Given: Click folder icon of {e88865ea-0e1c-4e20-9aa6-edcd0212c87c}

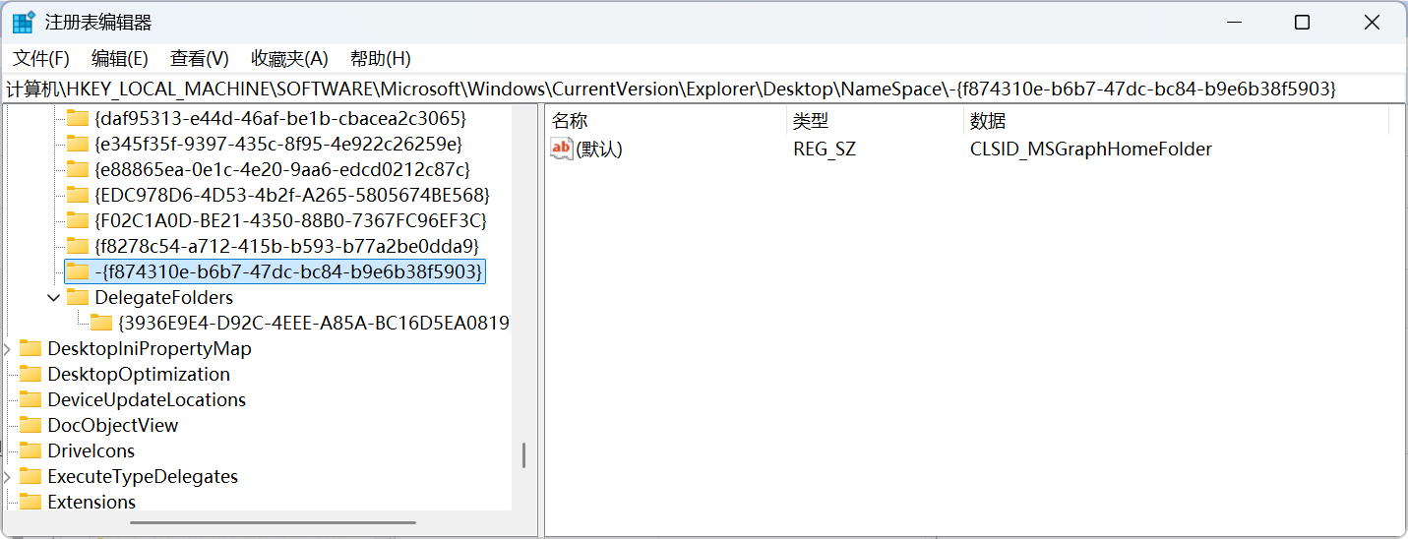Looking at the screenshot, I should click(x=77, y=169).
